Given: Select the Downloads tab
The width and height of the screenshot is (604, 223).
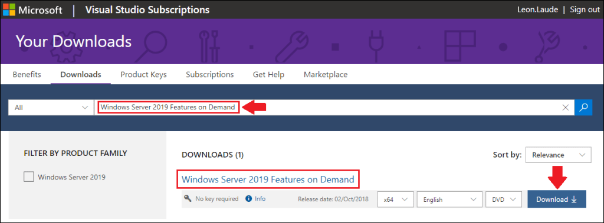Looking at the screenshot, I should tap(81, 74).
